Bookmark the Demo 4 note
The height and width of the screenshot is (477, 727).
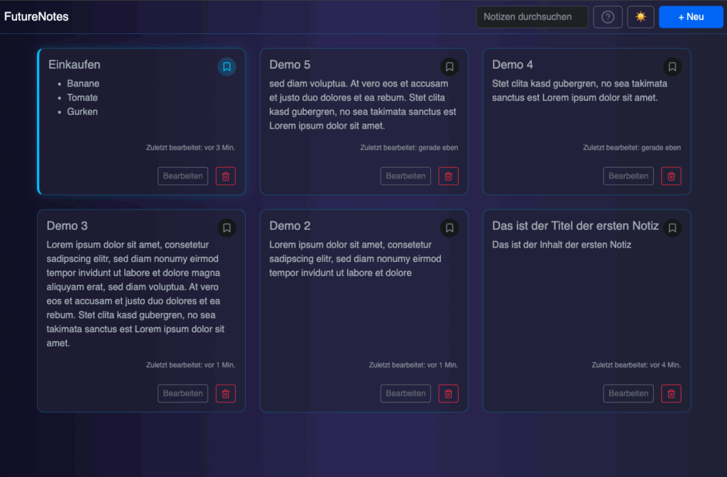(672, 67)
